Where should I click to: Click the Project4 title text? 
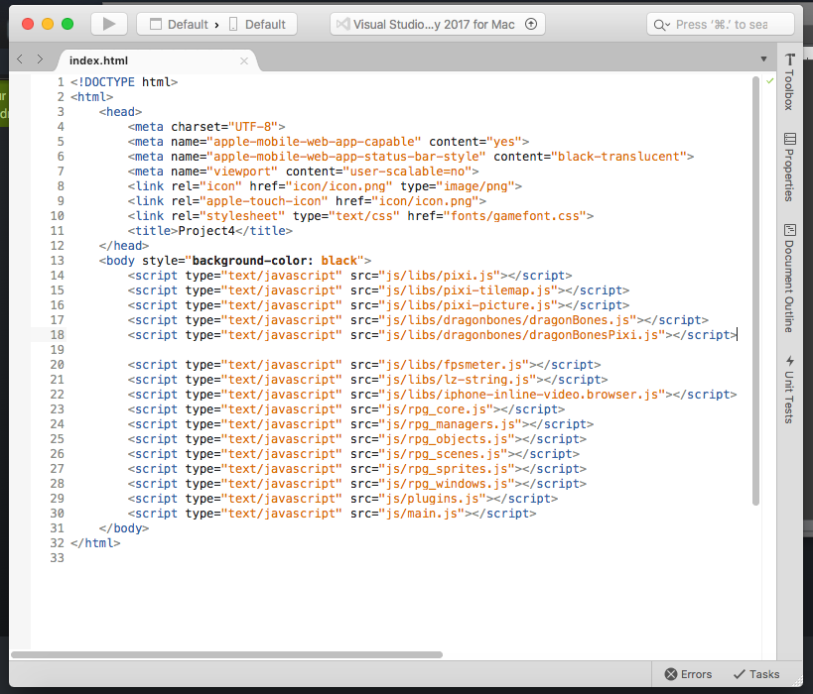[x=206, y=230]
